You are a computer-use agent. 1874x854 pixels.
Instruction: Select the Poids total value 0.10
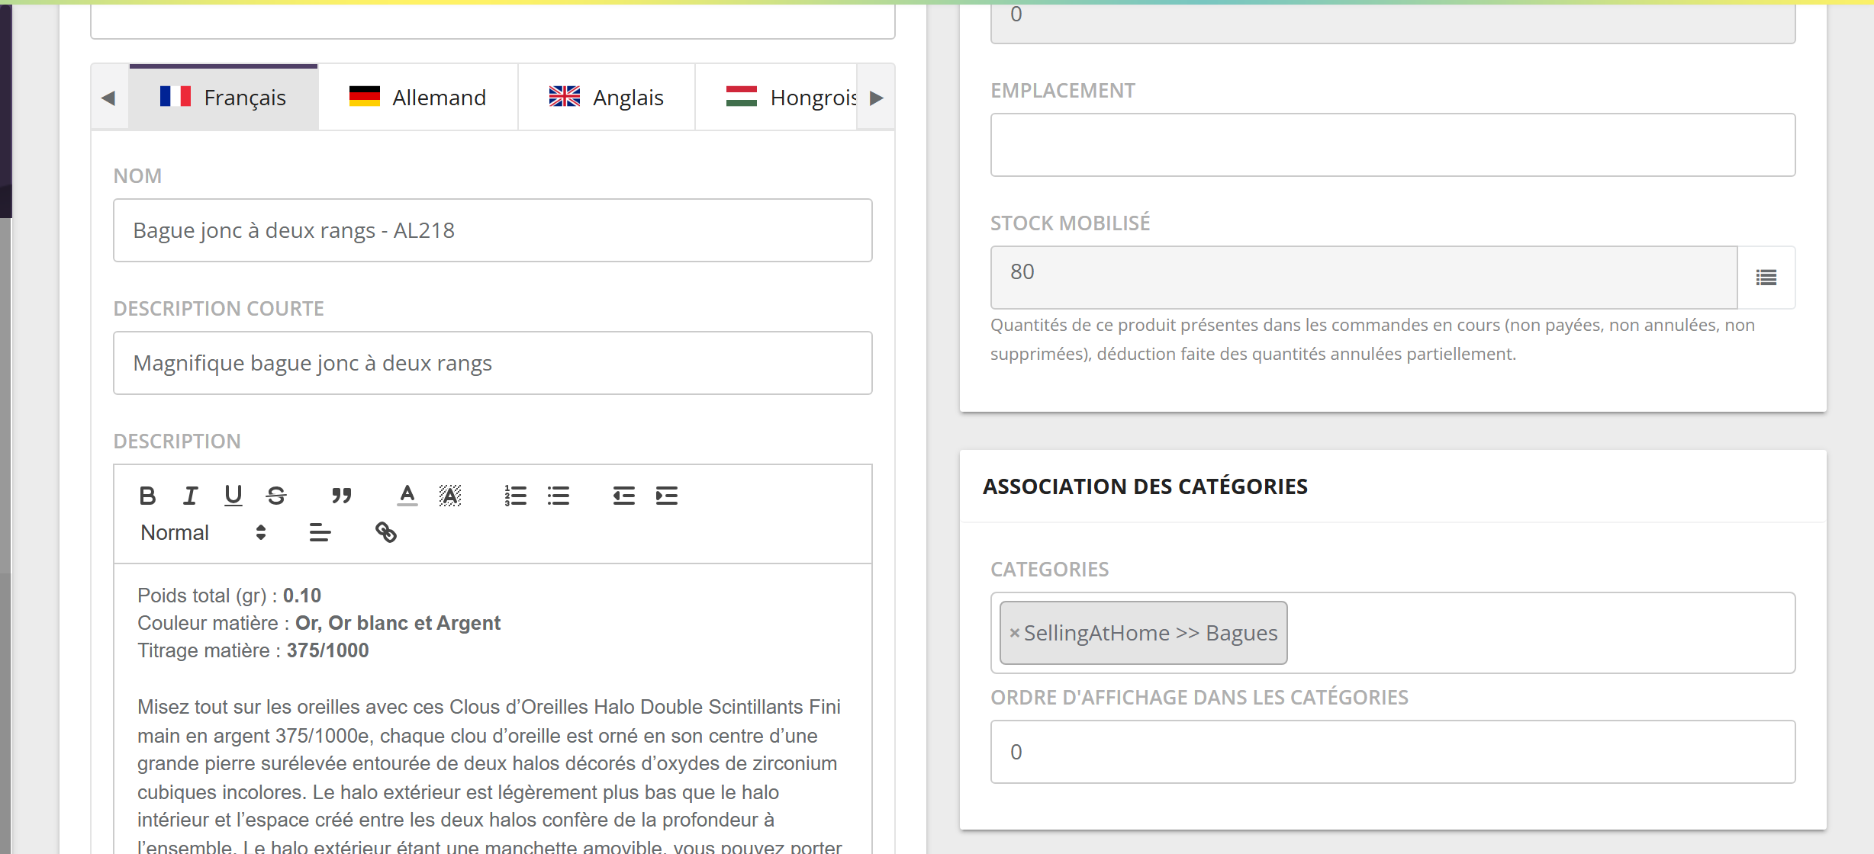coord(302,596)
